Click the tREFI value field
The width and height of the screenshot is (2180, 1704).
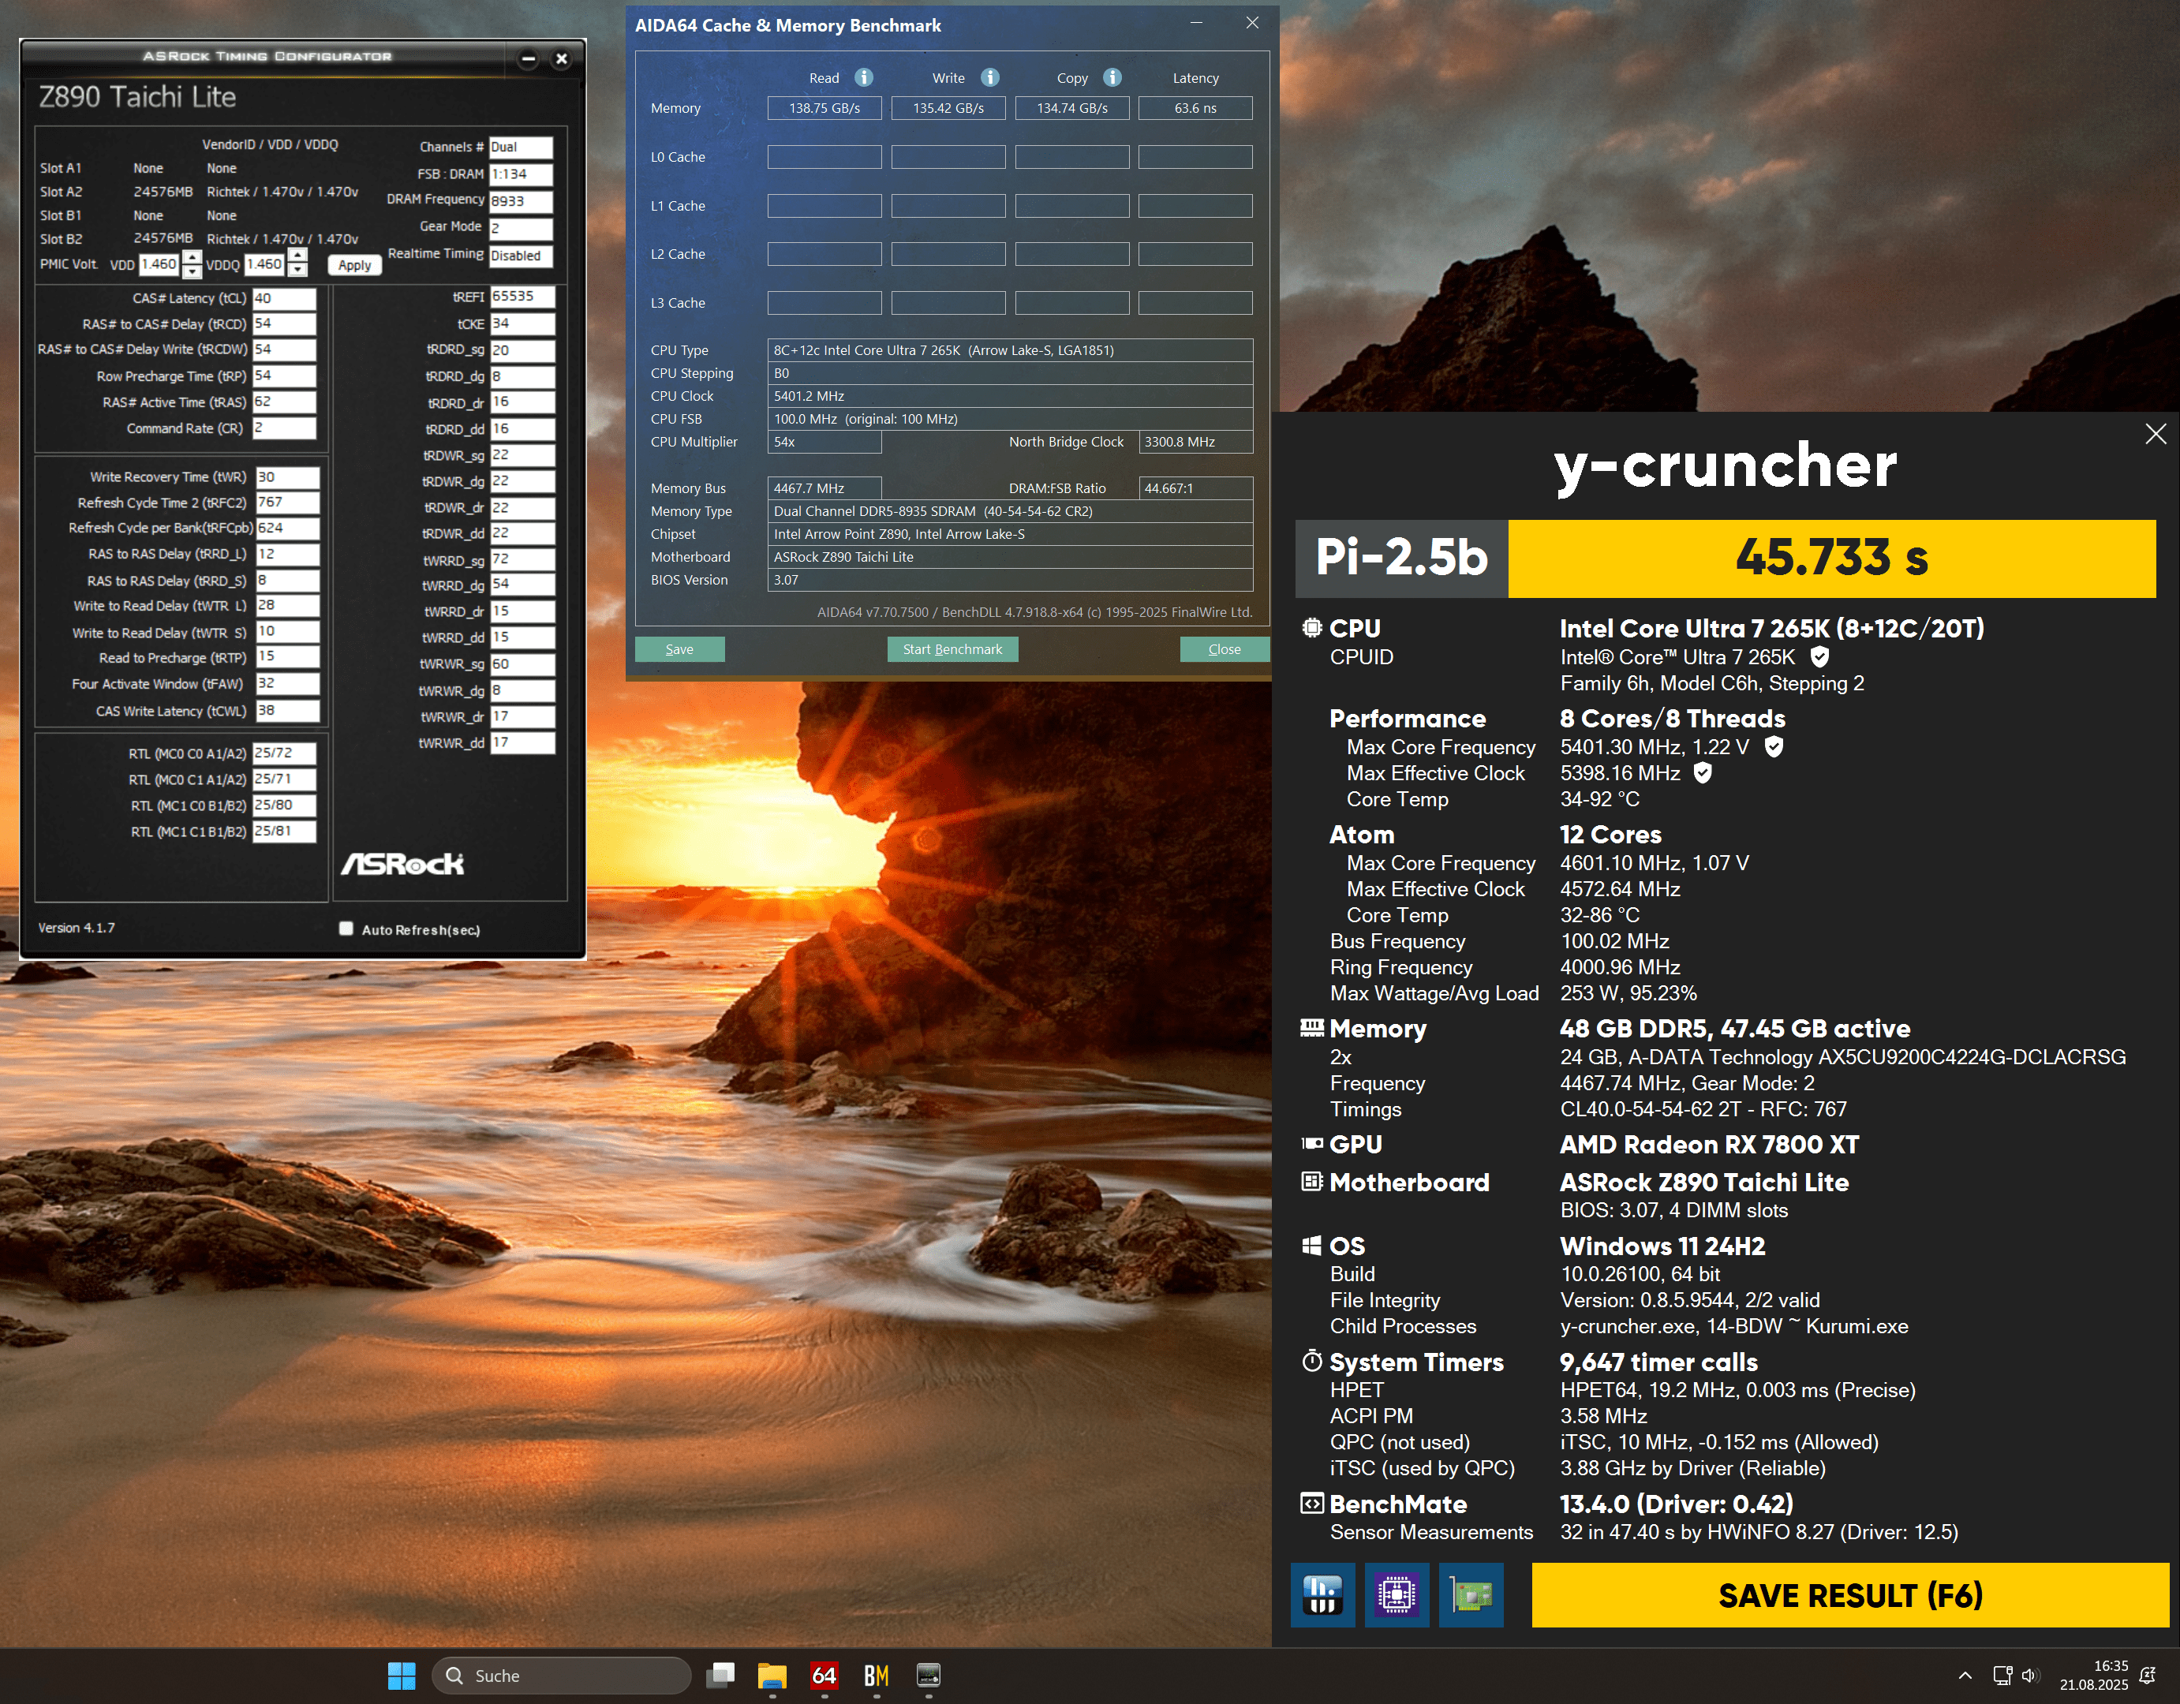click(x=521, y=297)
